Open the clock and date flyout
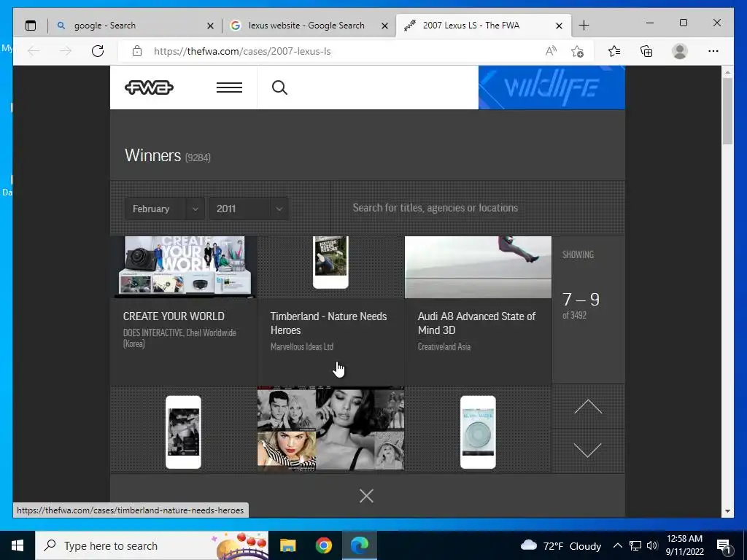 [684, 545]
